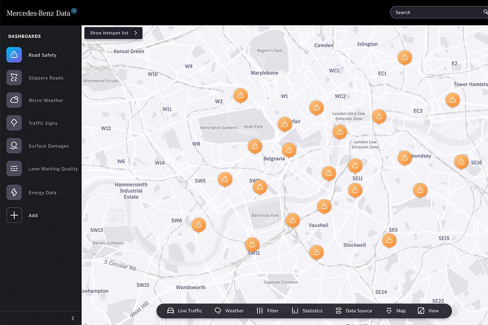Open Data Source from the bottom toolbar
Image resolution: width=488 pixels, height=325 pixels.
coord(354,311)
